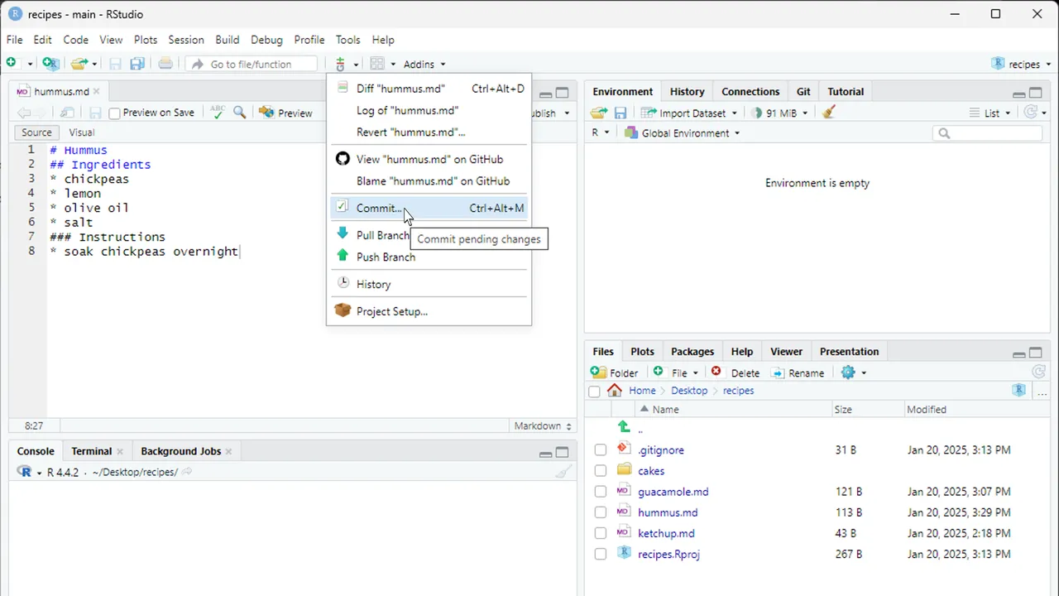Check the hummus.md checkbox
The image size is (1059, 596).
[x=601, y=512]
